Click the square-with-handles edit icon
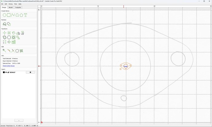Image resolution: width=212 pixels, height=127 pixels. point(17,51)
